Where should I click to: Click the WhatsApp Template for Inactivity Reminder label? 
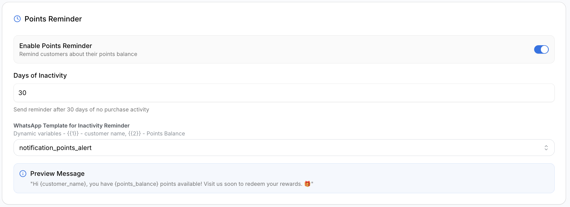pos(71,125)
